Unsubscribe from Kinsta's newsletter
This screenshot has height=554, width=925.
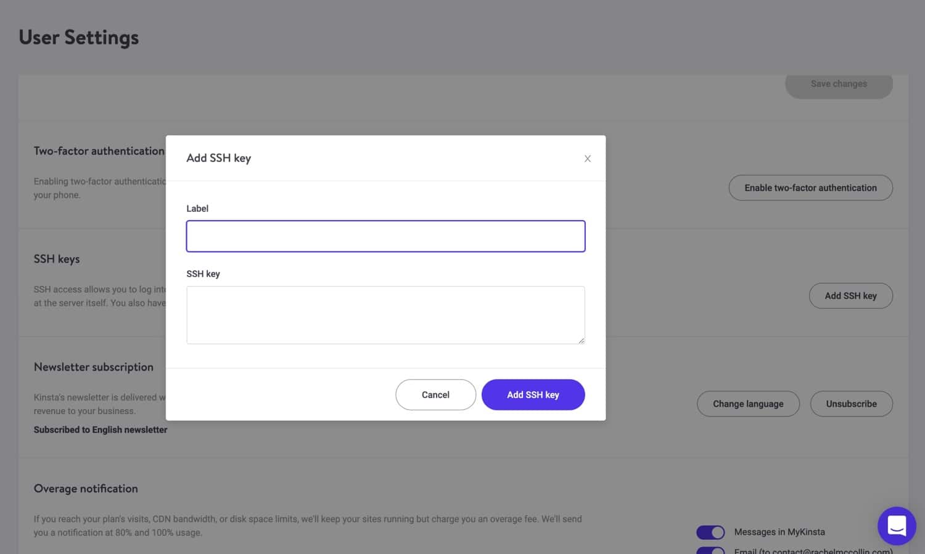pos(851,404)
